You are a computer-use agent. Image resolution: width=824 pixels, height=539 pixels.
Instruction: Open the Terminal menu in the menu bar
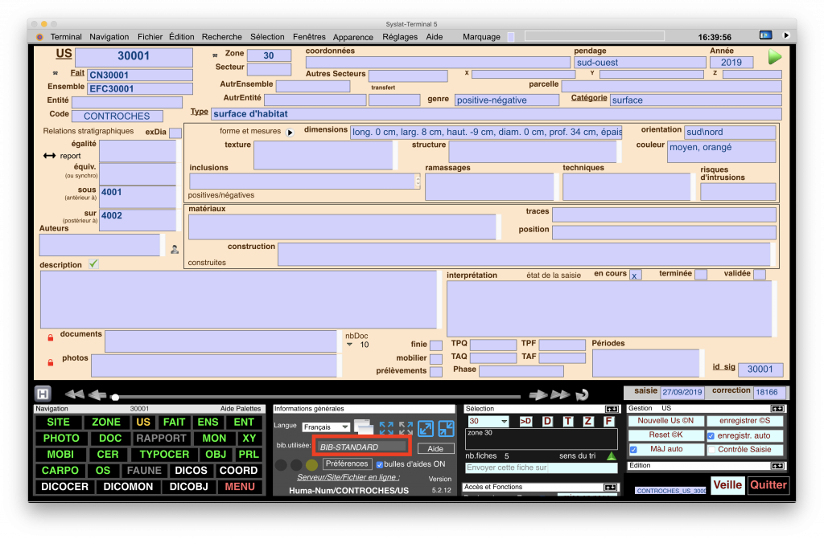pyautogui.click(x=66, y=37)
